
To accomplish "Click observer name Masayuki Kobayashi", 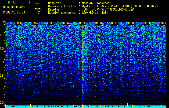I will (x=96, y=3).
